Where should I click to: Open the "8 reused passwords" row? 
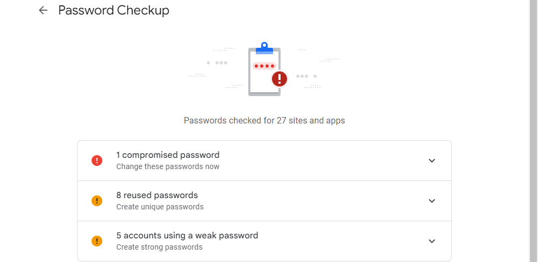157,195
